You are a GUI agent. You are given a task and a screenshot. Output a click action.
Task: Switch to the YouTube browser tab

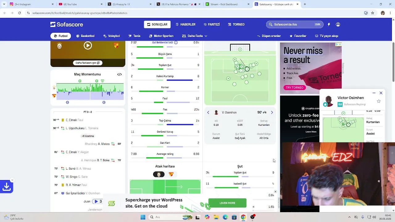pos(80,4)
